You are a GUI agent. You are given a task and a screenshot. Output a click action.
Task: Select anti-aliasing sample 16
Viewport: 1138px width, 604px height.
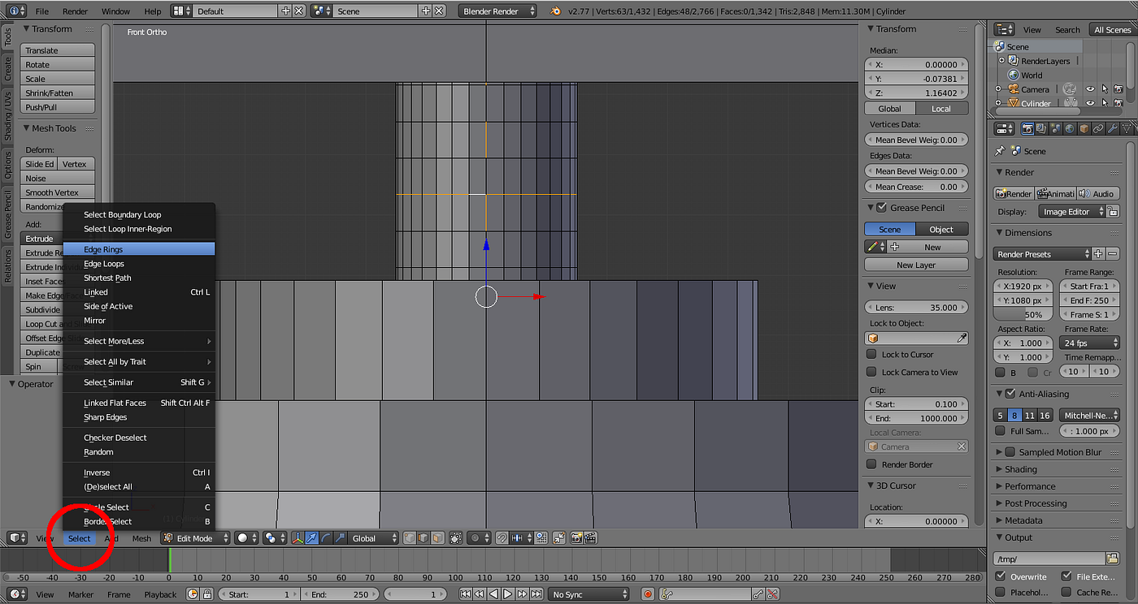(1045, 415)
